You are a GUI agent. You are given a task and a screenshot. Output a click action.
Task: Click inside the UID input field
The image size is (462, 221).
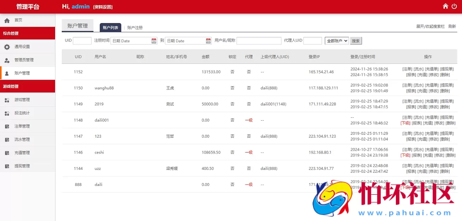point(82,40)
